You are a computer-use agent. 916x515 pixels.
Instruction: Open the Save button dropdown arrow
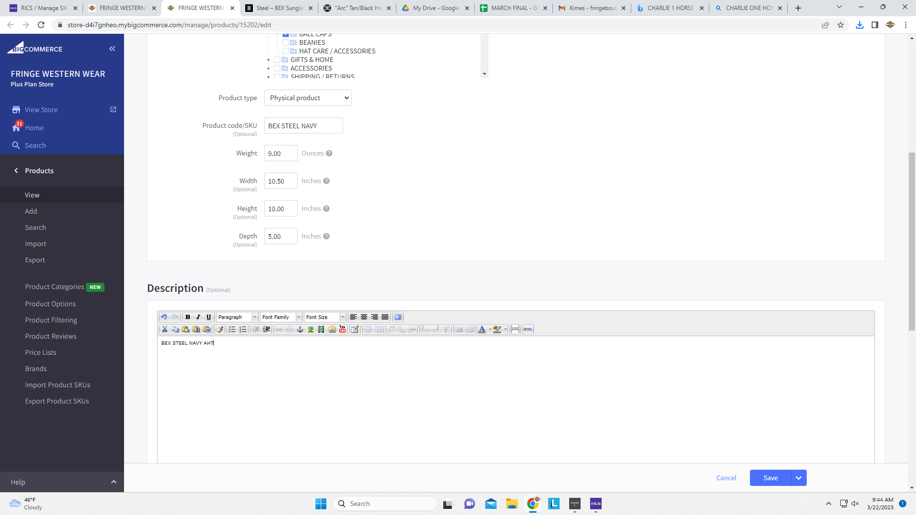tap(799, 478)
